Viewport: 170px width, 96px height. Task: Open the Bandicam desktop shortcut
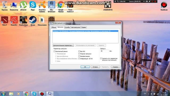point(164,6)
